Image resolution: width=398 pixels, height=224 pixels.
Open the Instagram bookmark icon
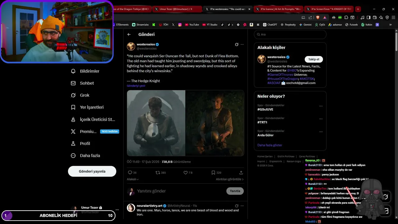[180, 25]
